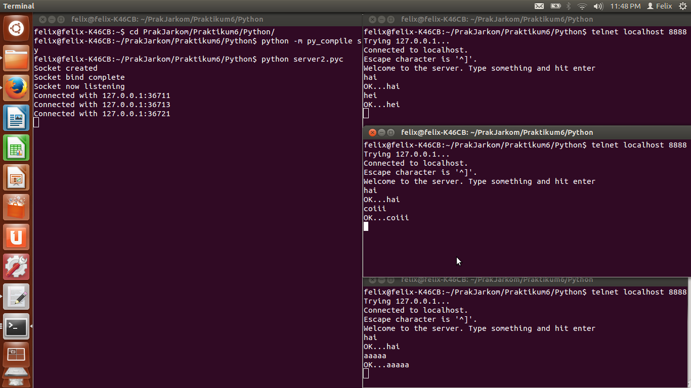Open the Wi-Fi network indicator menu
This screenshot has width=691, height=388.
(x=582, y=6)
